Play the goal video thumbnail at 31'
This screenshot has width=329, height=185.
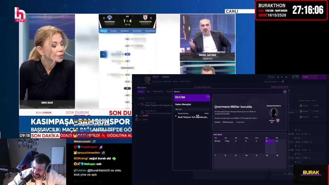[x=104, y=54]
